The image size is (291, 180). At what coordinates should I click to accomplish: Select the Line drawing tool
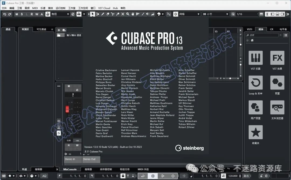pyautogui.click(x=143, y=14)
